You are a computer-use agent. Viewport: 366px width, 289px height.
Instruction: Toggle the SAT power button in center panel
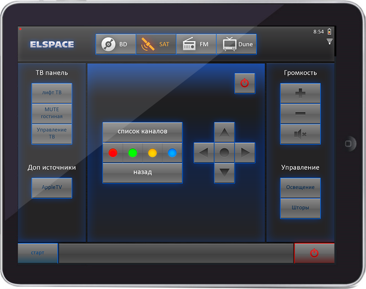click(245, 83)
